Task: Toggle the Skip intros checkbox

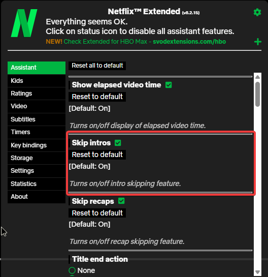Action: 118,143
